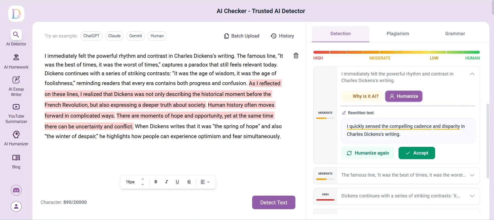Click the AI likelihood gradient scale bar
The height and width of the screenshot is (220, 494).
tap(396, 52)
